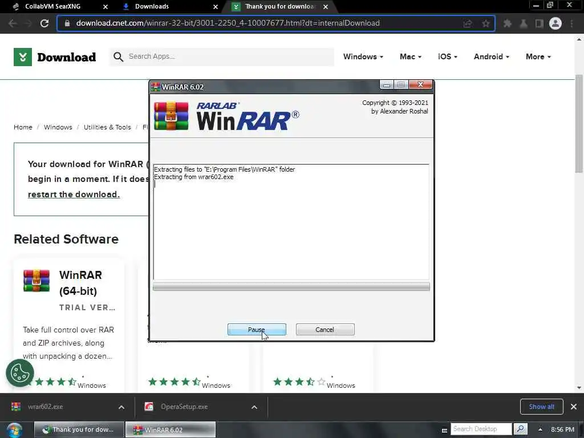
Task: Focus the Search Desktop field
Action: coord(481,429)
